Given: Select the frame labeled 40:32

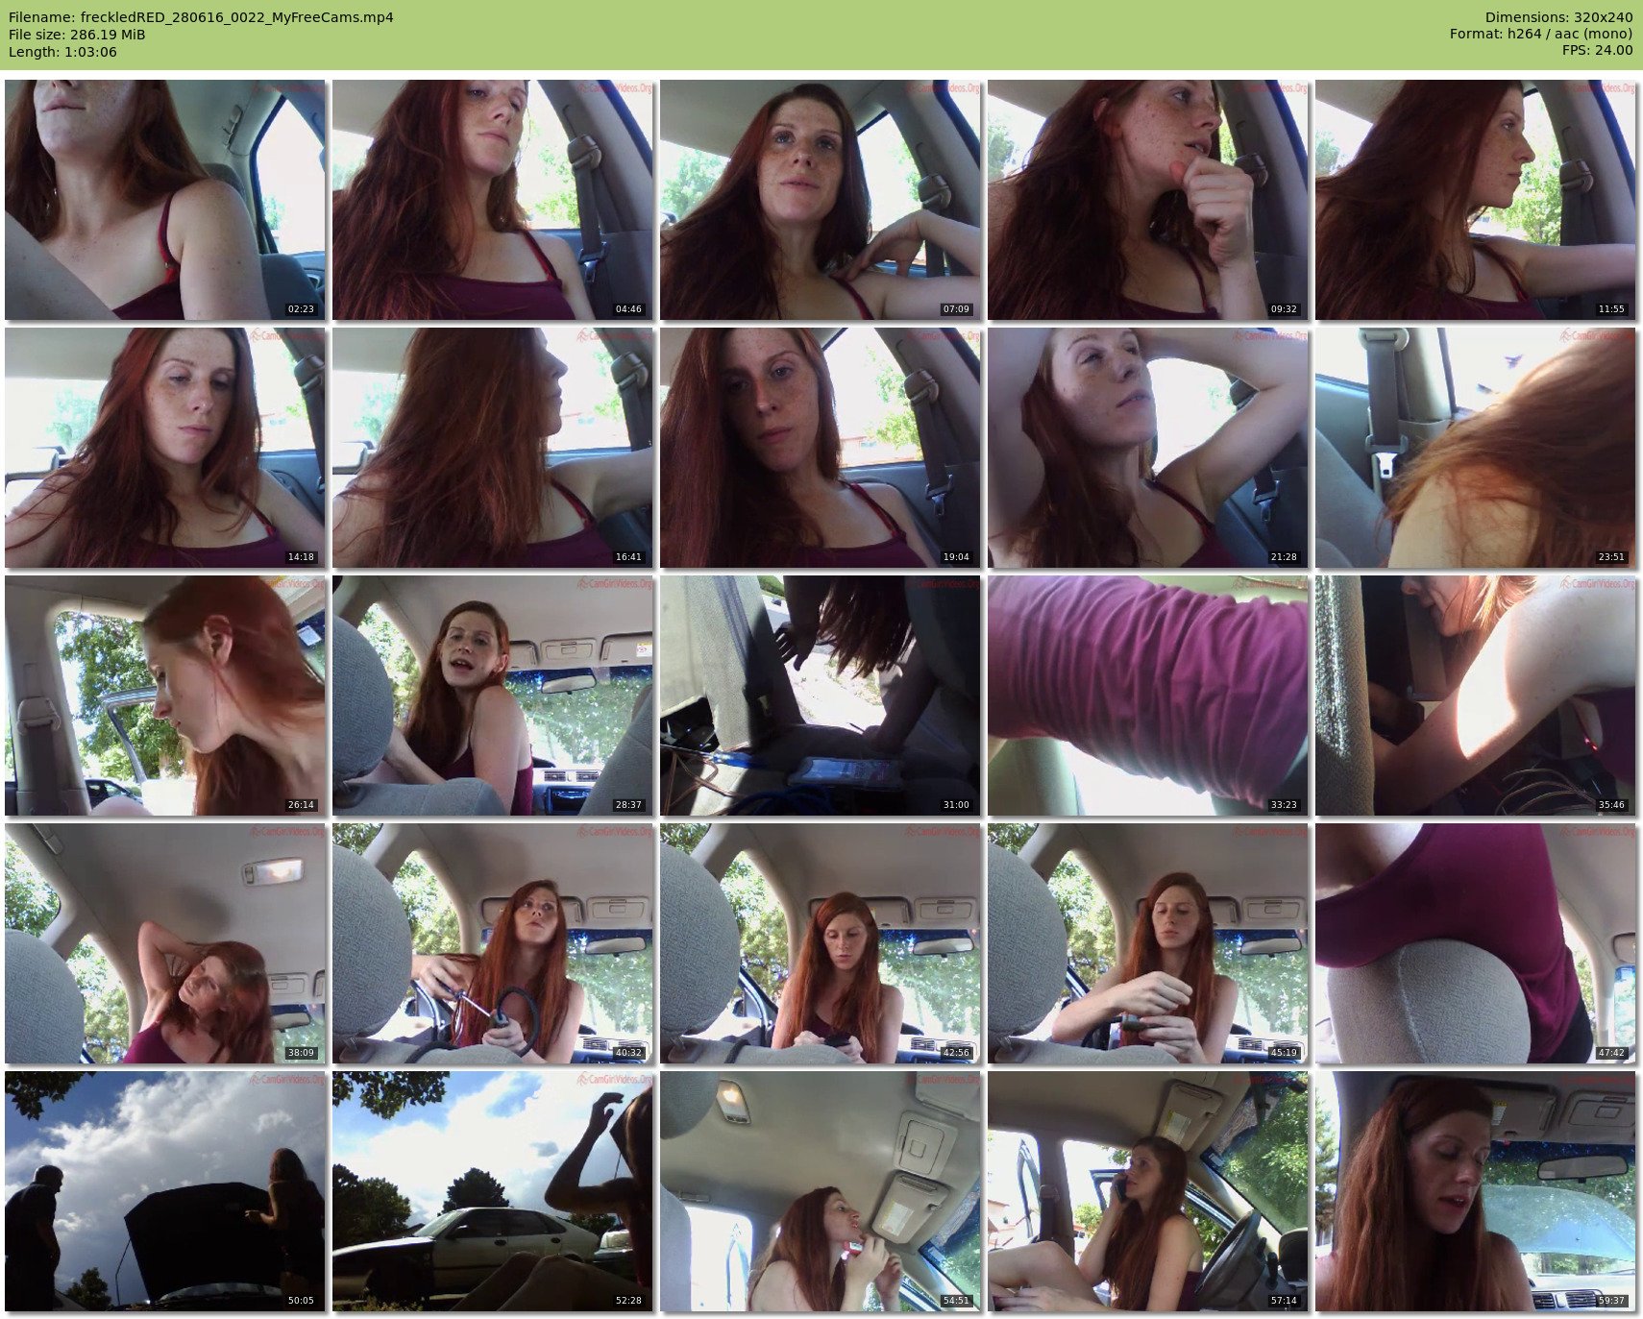Looking at the screenshot, I should 492,943.
